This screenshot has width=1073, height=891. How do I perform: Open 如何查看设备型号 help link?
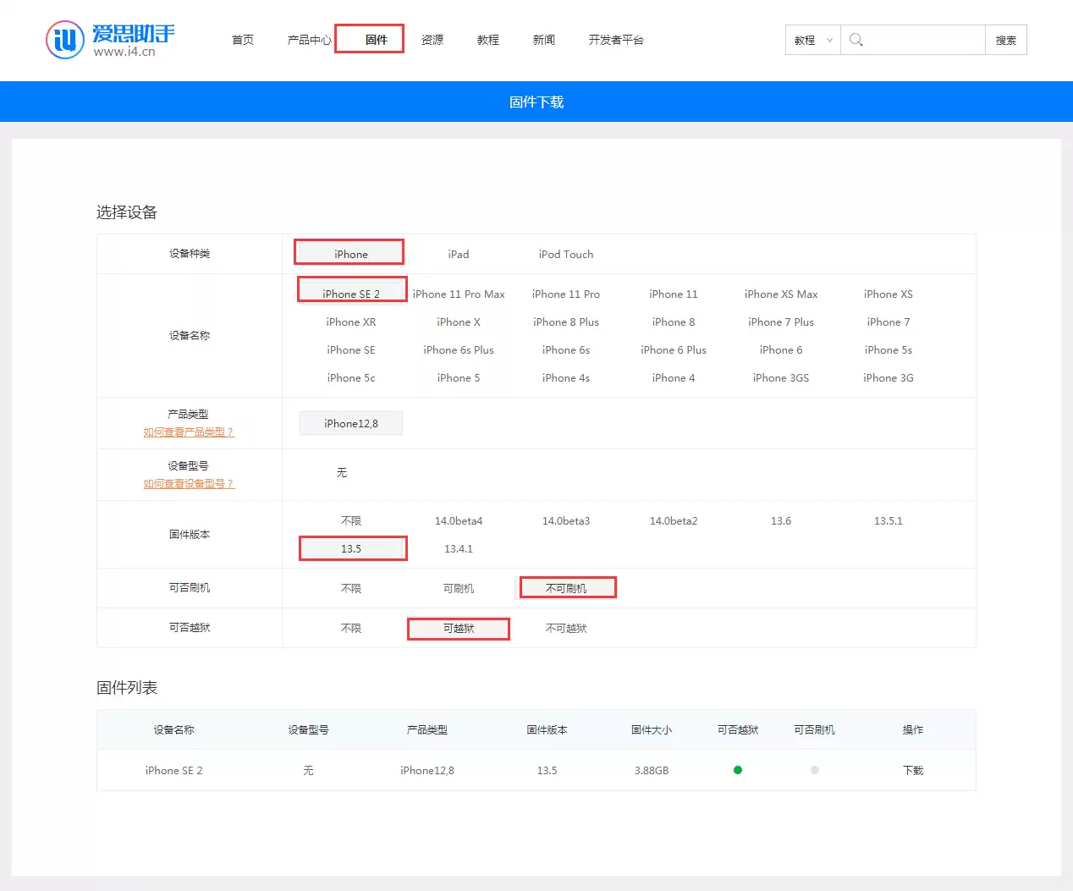tap(189, 484)
